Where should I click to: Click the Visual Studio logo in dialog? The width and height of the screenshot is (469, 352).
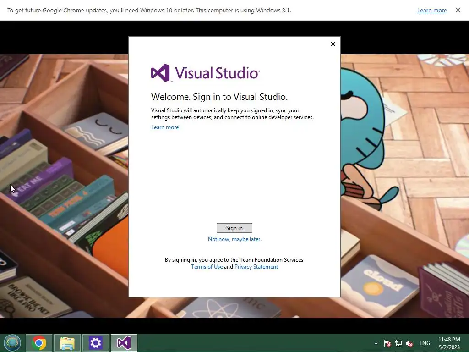pos(206,73)
